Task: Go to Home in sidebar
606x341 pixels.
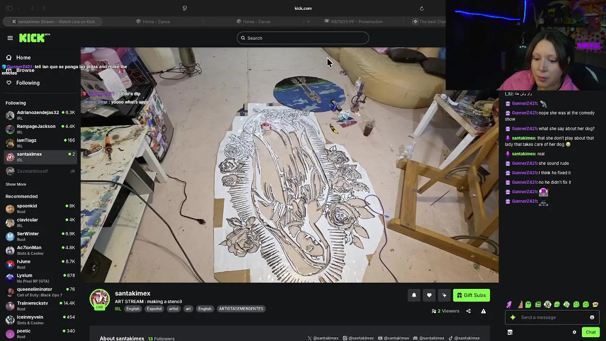Action: coord(40,57)
